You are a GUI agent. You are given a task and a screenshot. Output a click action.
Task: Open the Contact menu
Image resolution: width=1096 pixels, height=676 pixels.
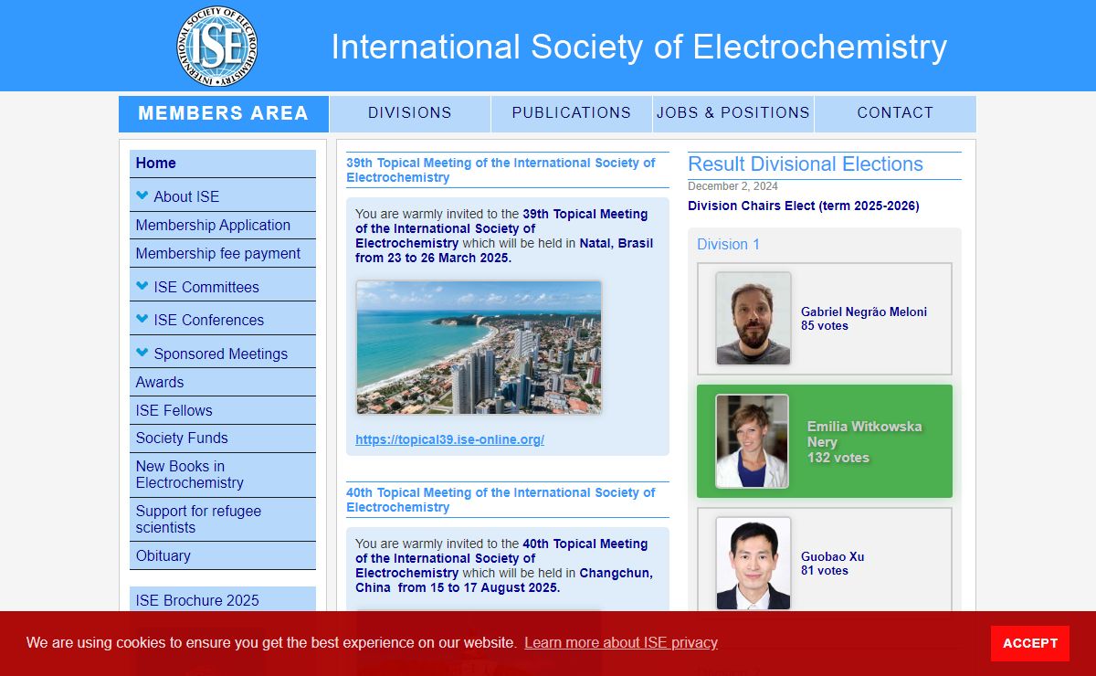click(895, 113)
